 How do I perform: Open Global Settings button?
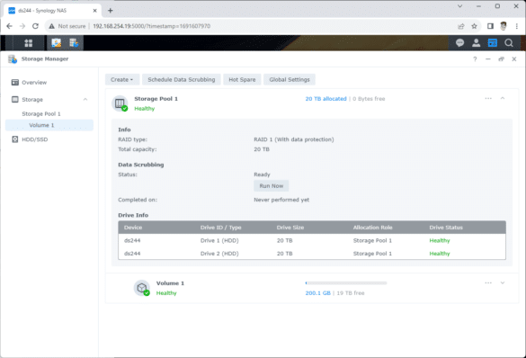(290, 79)
